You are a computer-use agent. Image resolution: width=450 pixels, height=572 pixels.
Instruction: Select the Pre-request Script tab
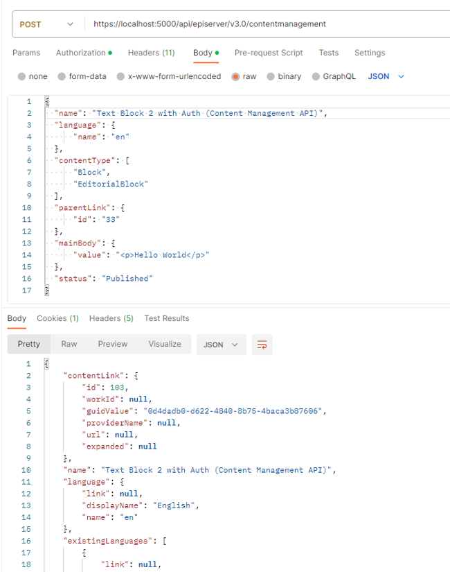(269, 53)
